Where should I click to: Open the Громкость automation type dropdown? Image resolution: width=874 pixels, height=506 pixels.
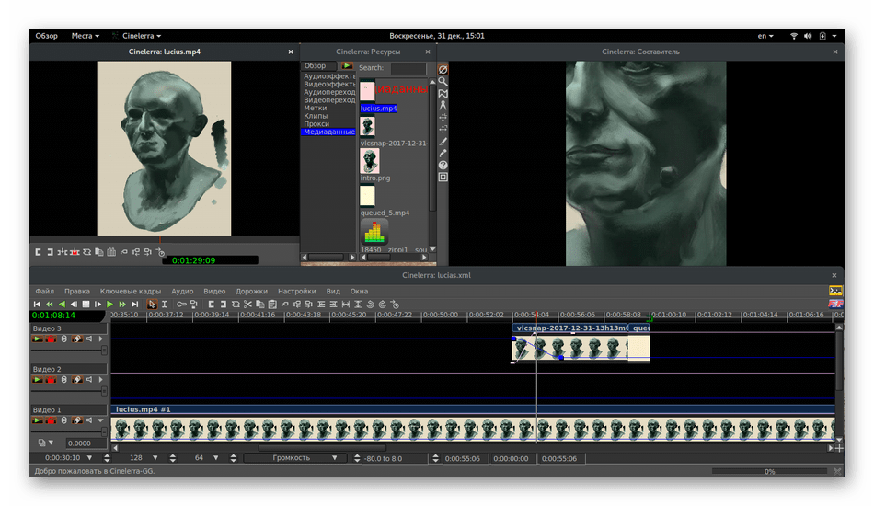(293, 457)
